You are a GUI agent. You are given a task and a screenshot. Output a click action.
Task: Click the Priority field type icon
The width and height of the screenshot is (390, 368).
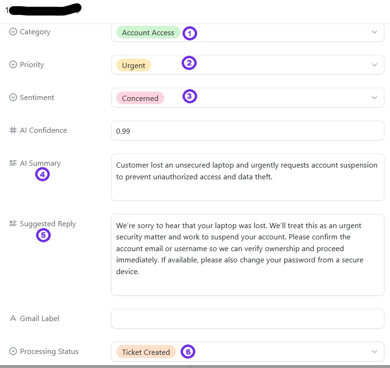point(13,64)
